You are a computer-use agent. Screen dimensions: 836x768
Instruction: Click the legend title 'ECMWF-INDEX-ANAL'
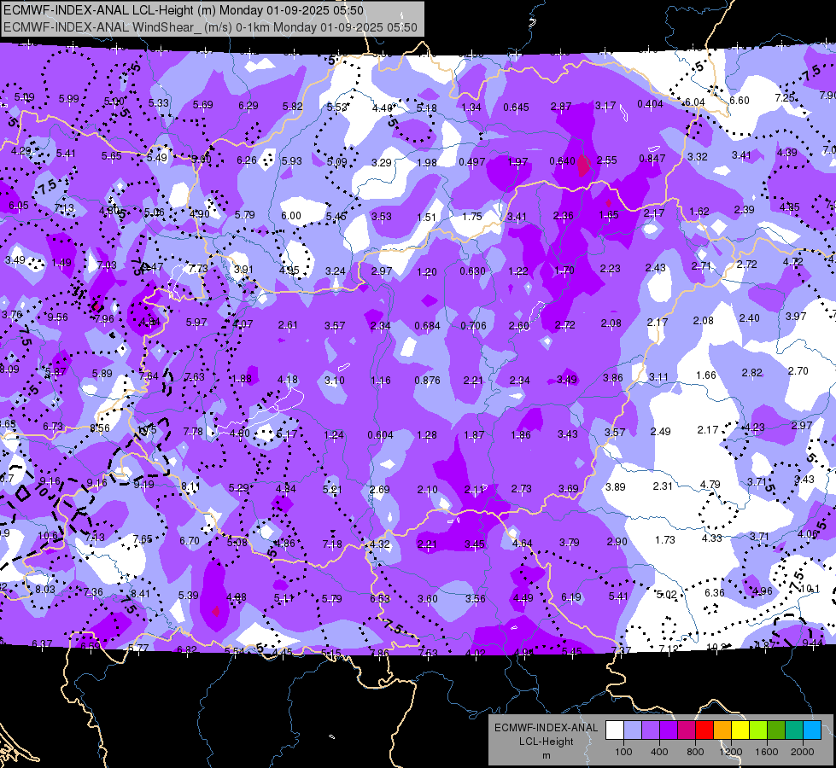coord(546,728)
